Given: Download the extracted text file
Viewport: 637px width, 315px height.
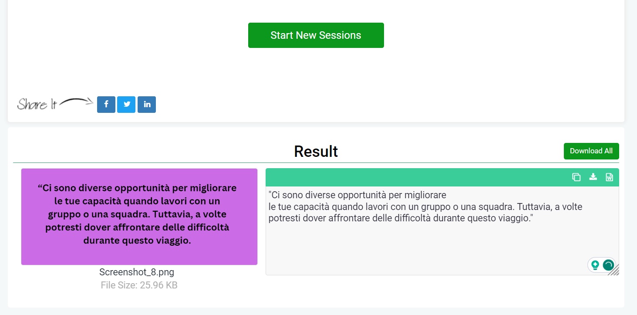Looking at the screenshot, I should tap(593, 177).
